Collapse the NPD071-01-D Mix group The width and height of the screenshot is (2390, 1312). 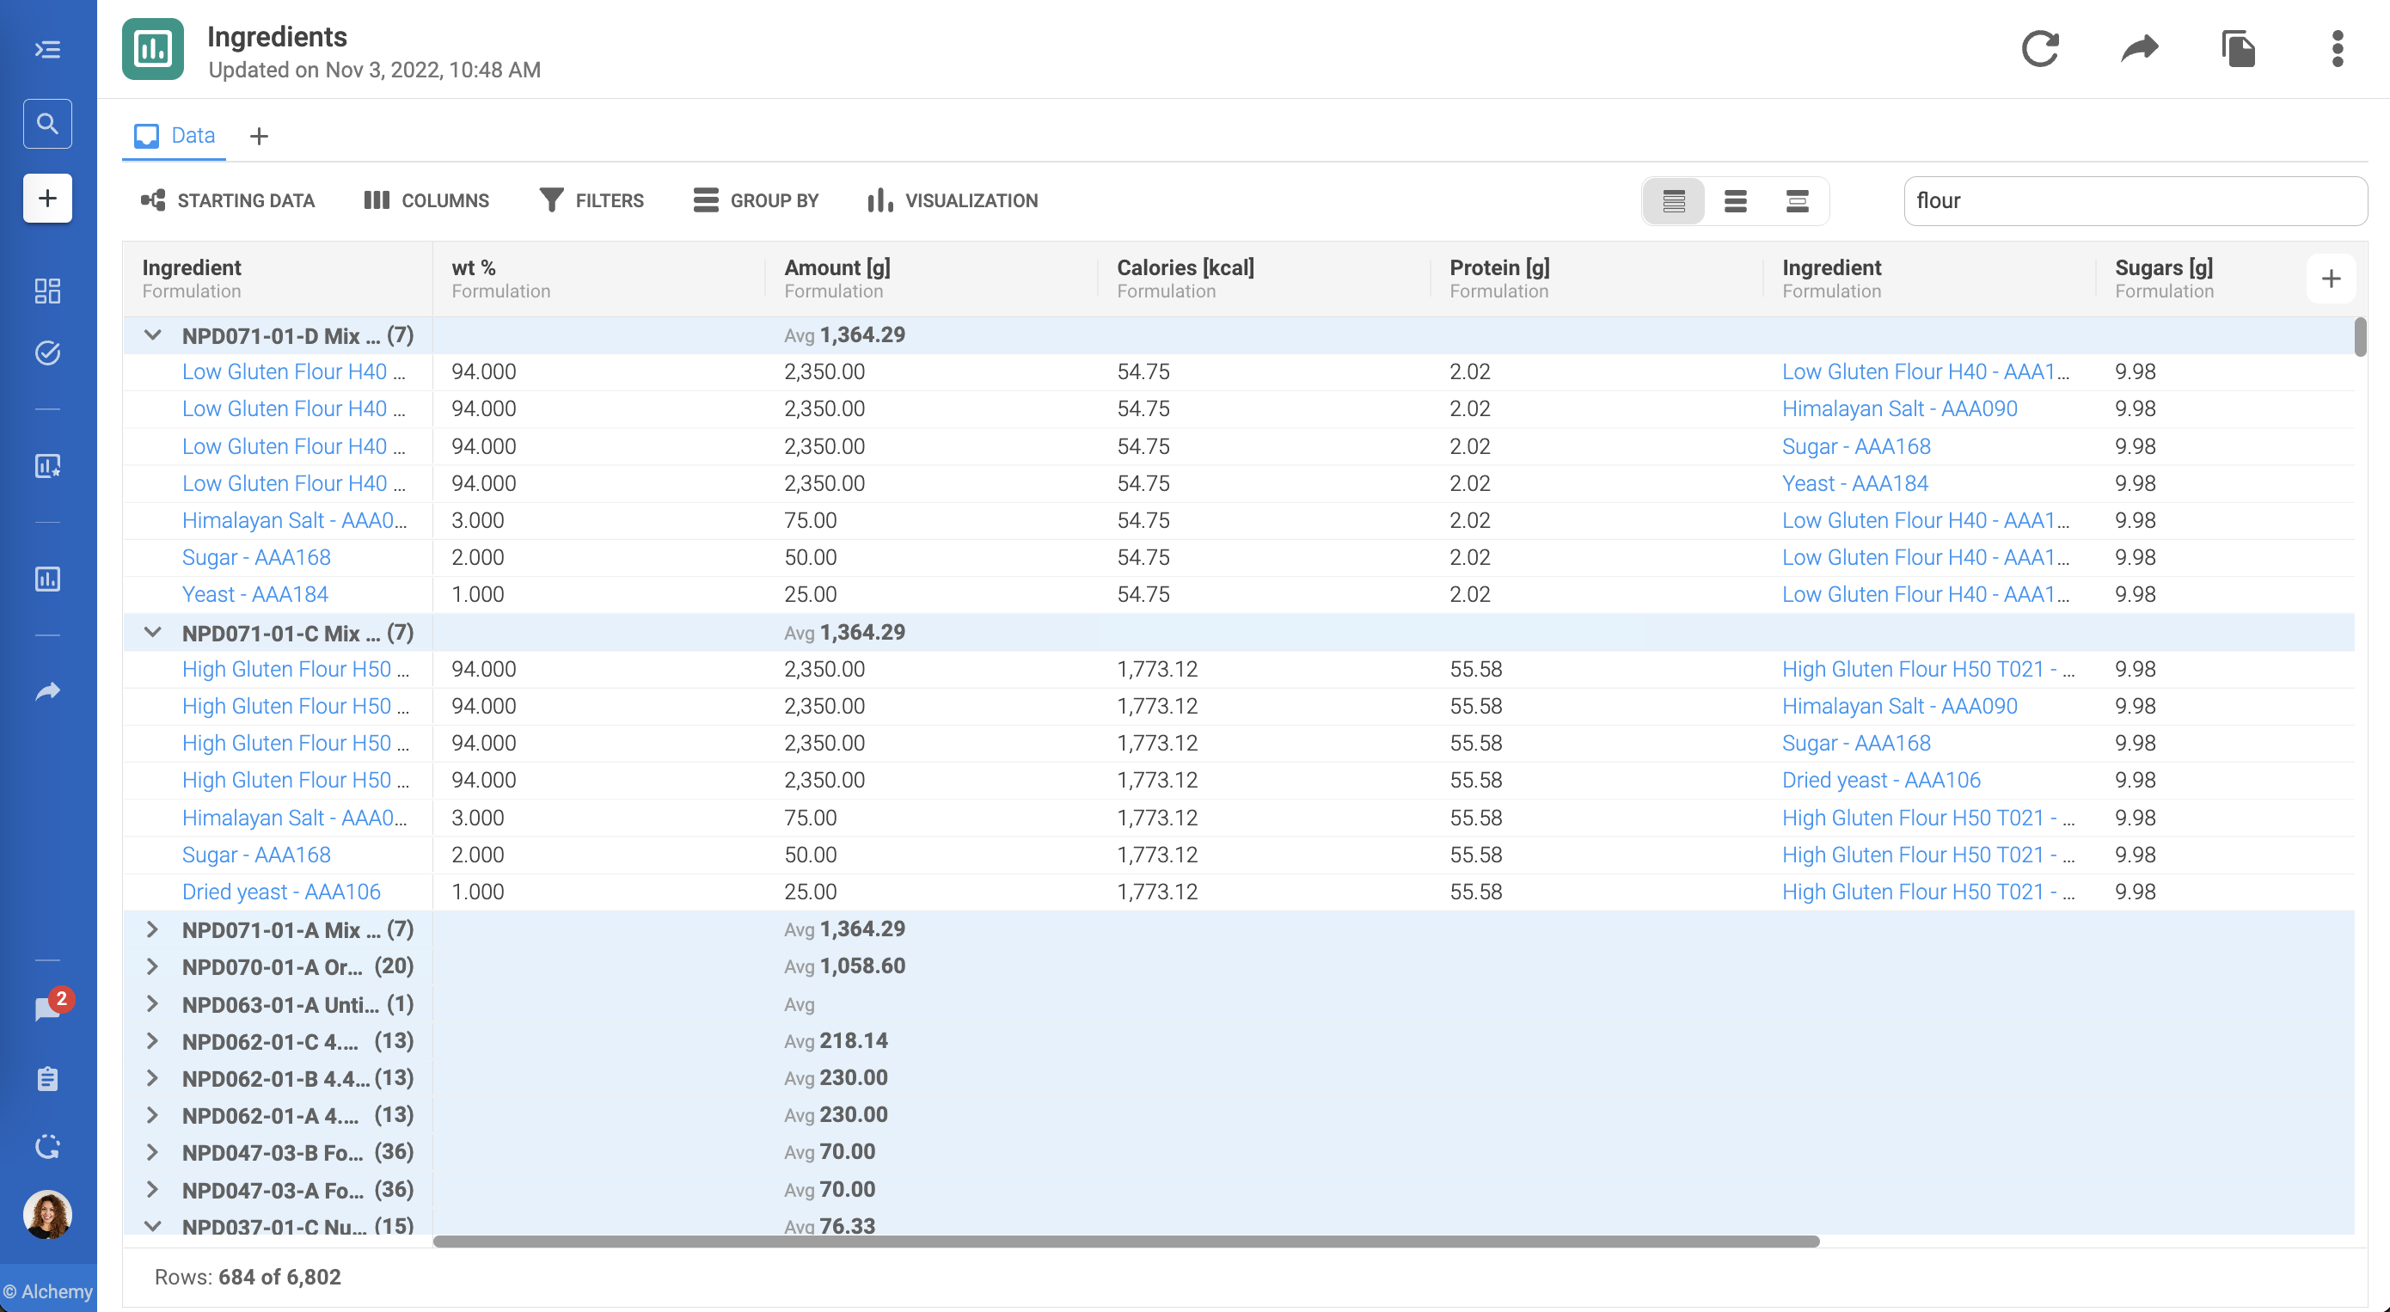pos(153,335)
